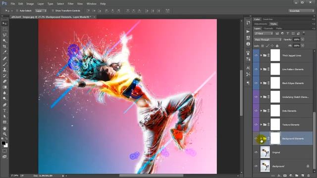
Task: Click the Create new layer icon
Action: [x=303, y=176]
